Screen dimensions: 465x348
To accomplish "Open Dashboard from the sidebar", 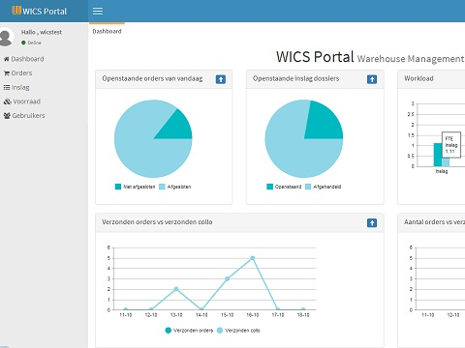I will 23,59.
